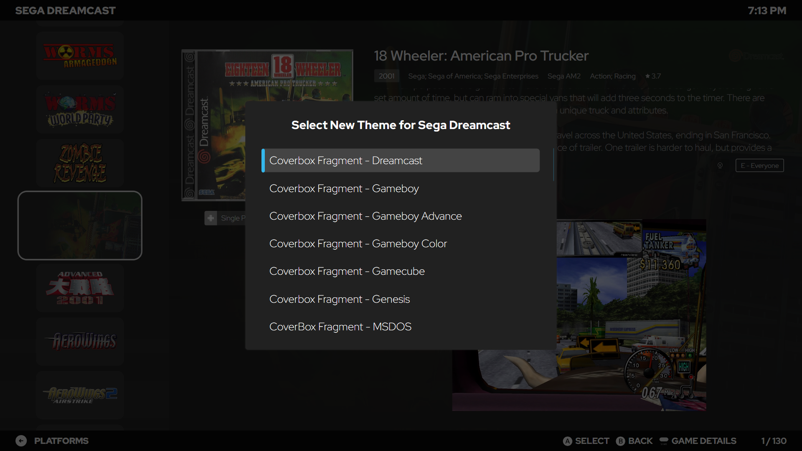The height and width of the screenshot is (451, 802).
Task: Go back to PLATFORMS
Action: [61, 441]
